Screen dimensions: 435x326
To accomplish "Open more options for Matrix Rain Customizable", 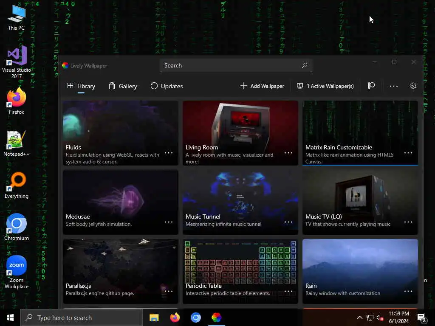I will click(408, 153).
